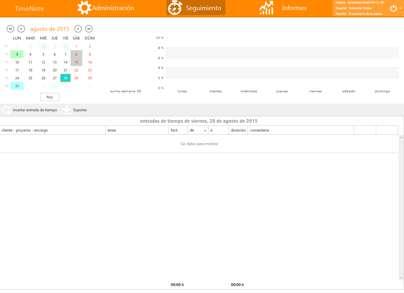This screenshot has height=293, width=404.
Task: Sort by the 'de' column header
Action: 198,130
